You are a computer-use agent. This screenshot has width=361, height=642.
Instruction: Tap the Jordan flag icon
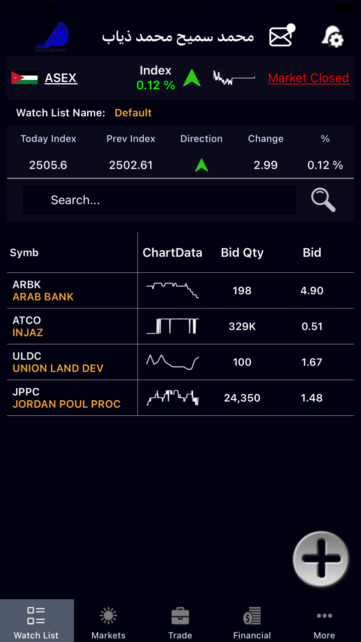click(25, 78)
